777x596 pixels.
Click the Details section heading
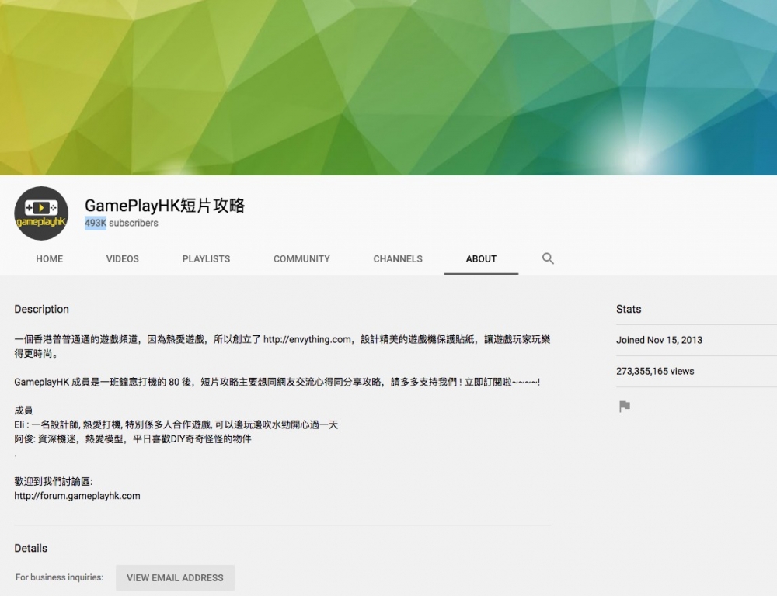pos(30,548)
